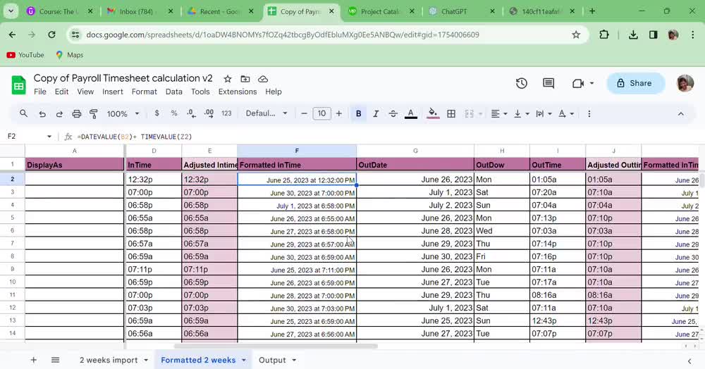This screenshot has height=369, width=705.
Task: Open version history clock icon
Action: click(x=522, y=83)
